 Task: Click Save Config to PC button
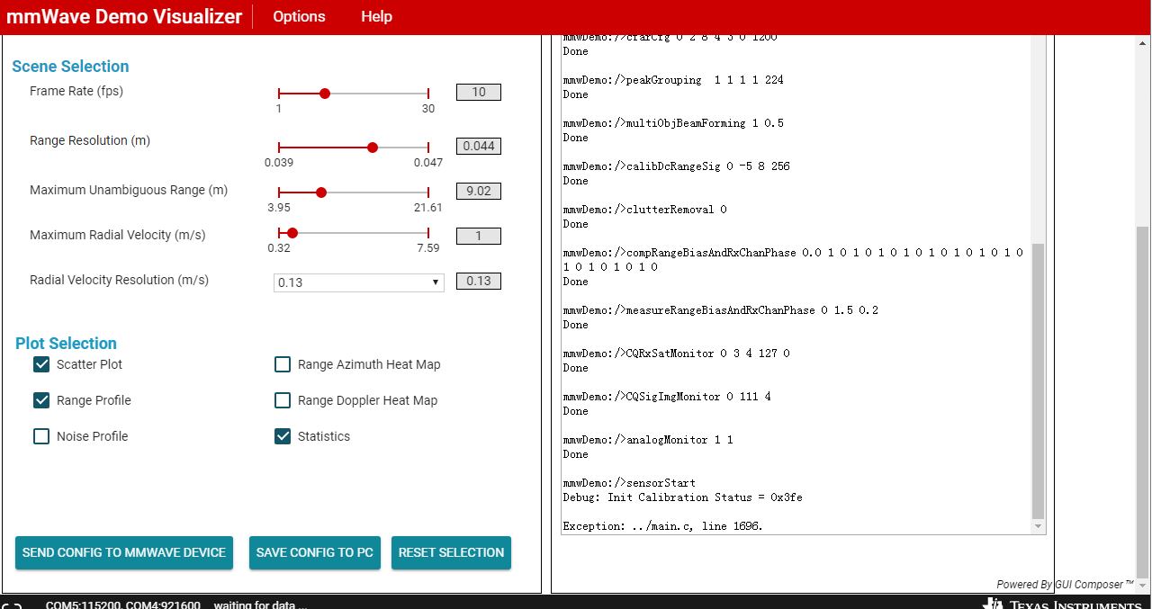click(x=315, y=552)
